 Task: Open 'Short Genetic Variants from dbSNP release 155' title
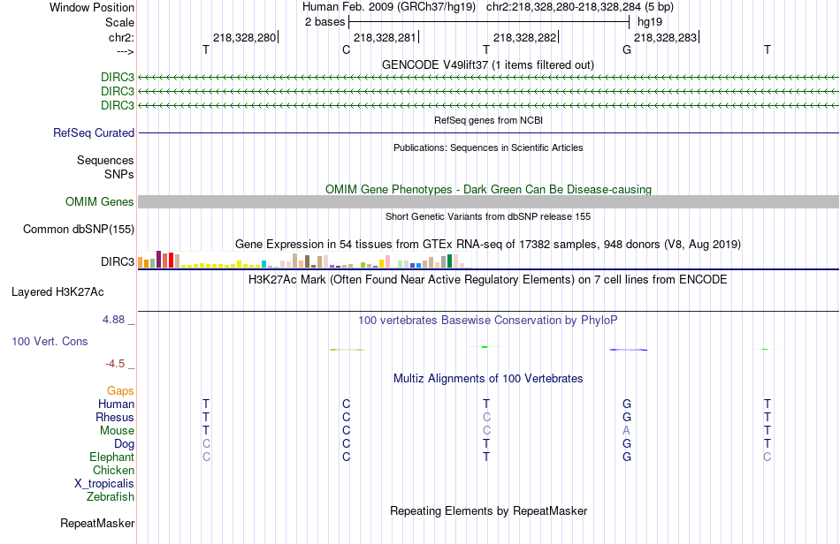click(x=488, y=216)
